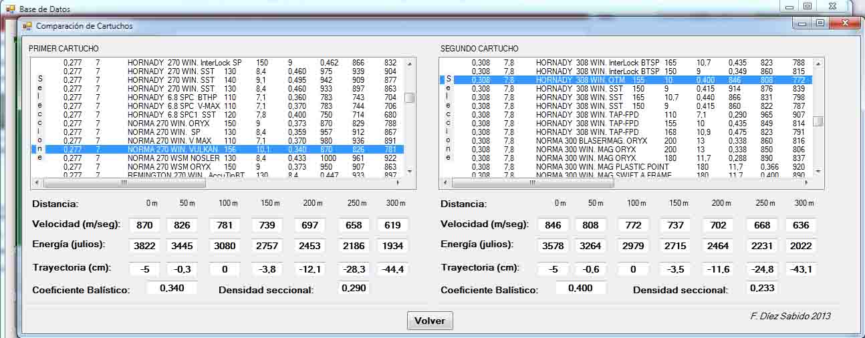
Task: Click the left scroll arrow under the segundo cartucho list
Action: tap(445, 182)
